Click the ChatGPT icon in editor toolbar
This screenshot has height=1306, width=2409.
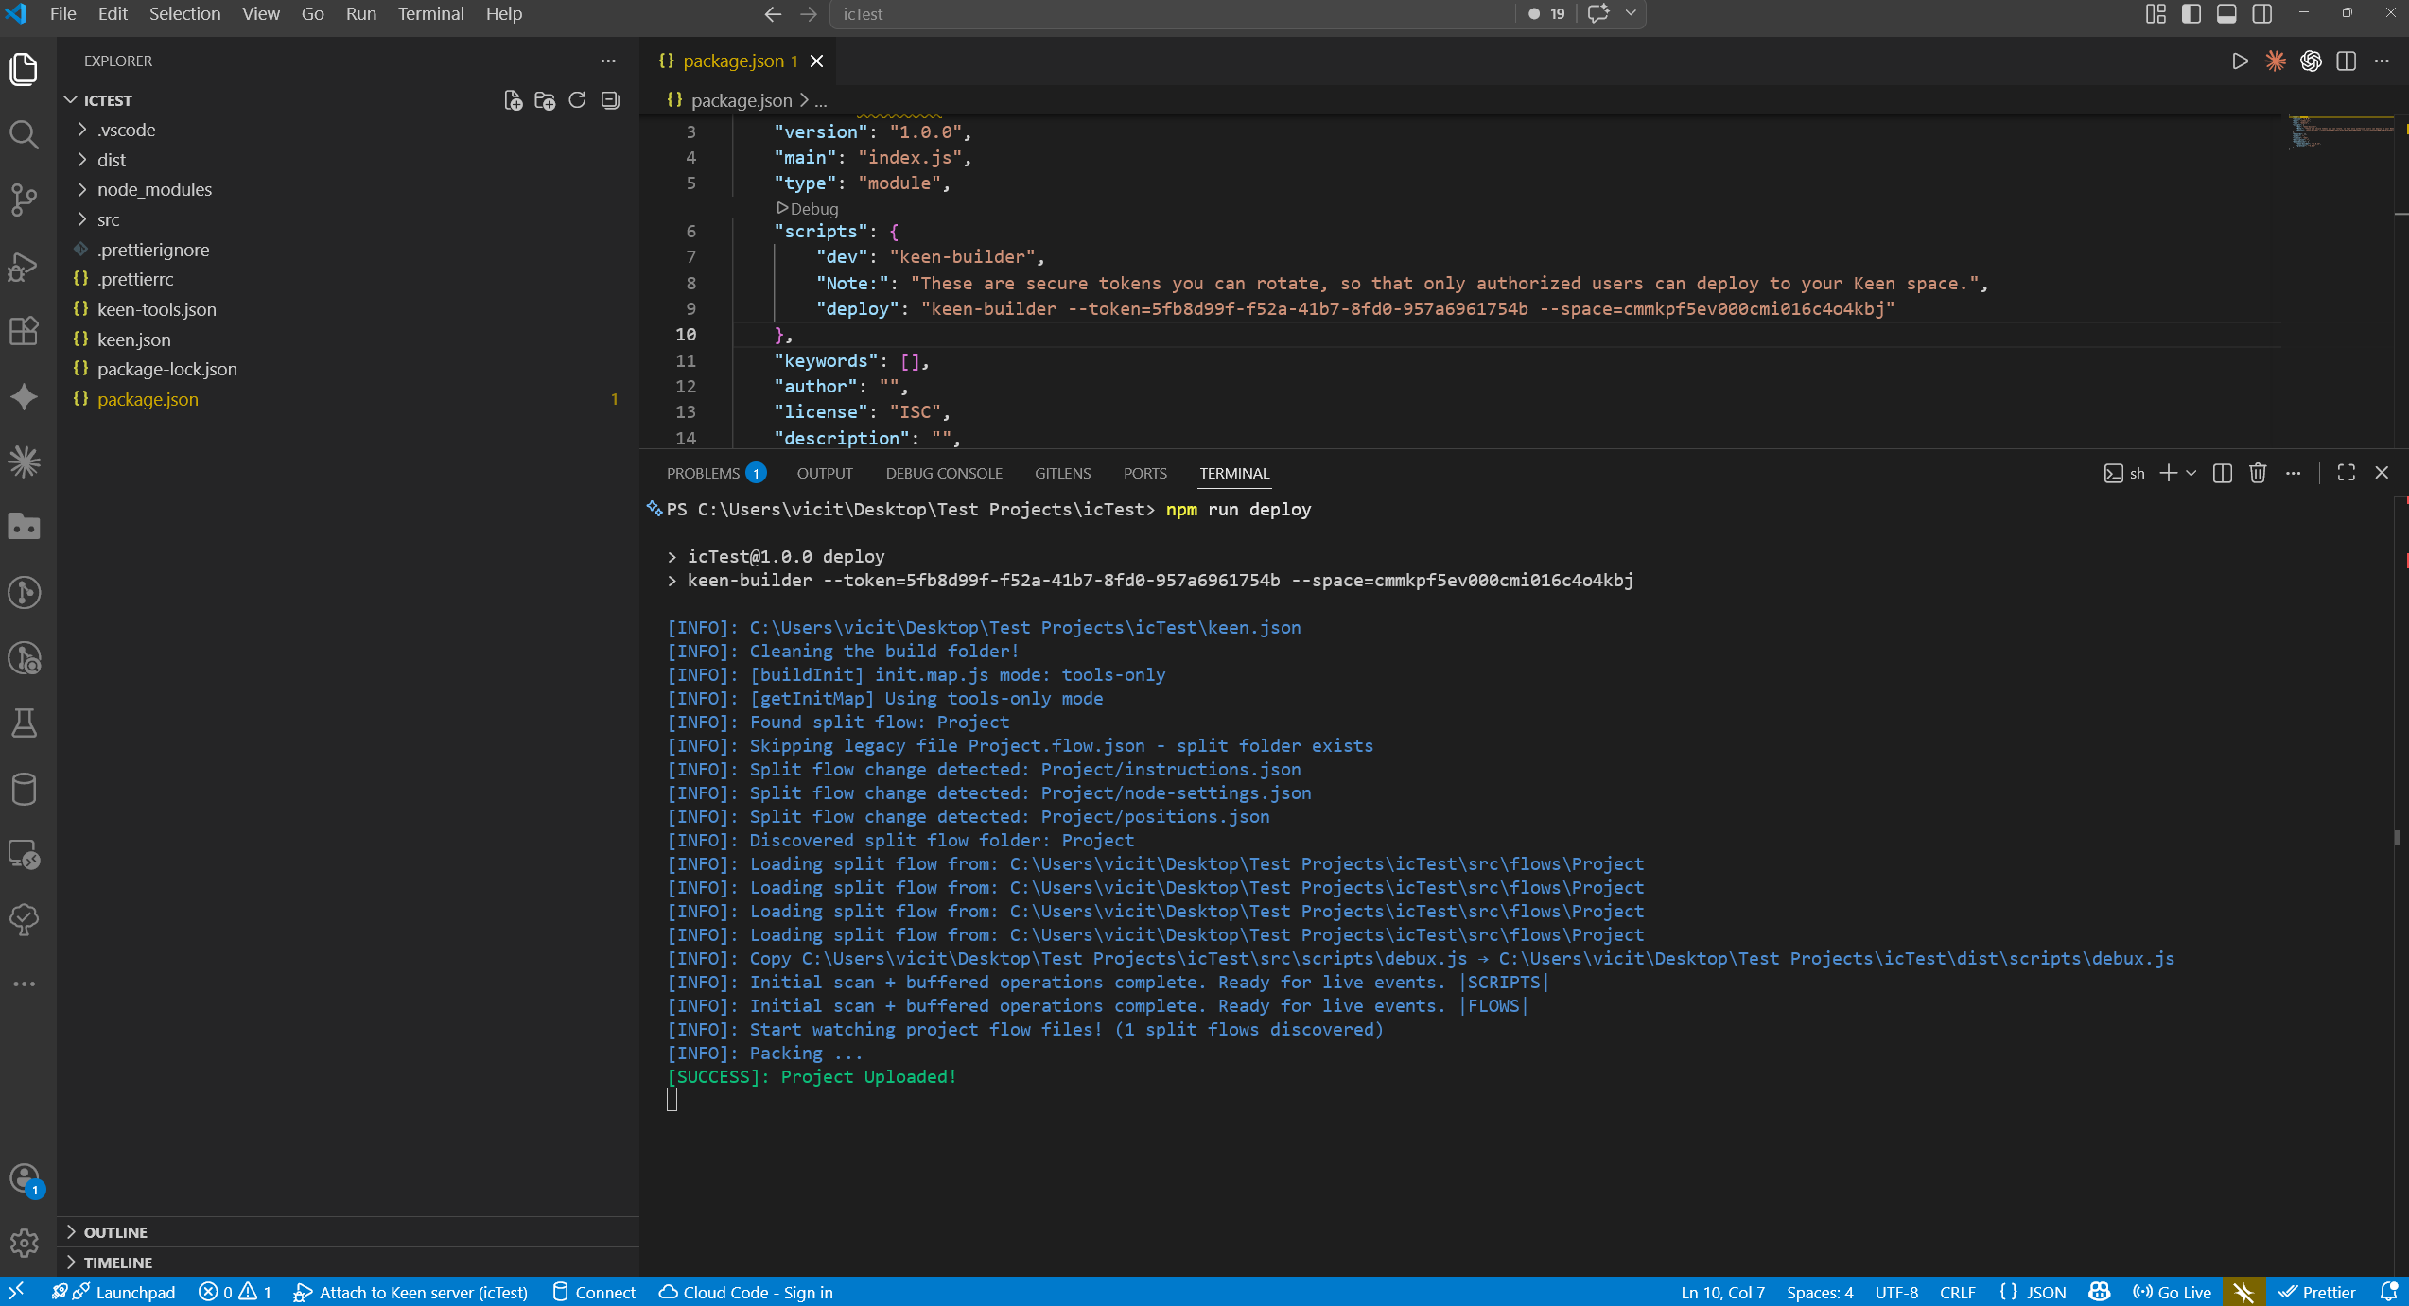click(2311, 61)
